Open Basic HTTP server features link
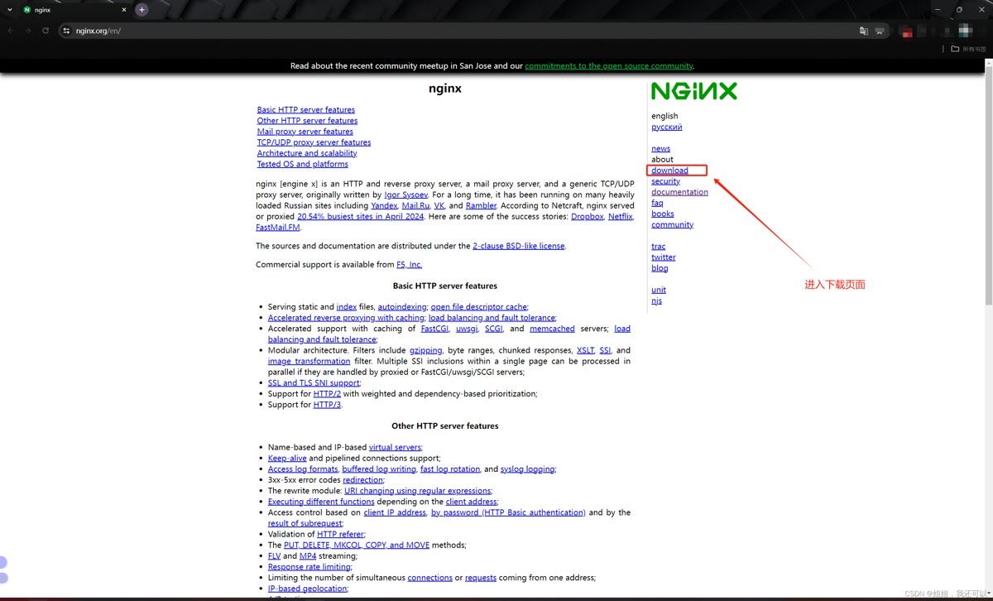Screen dimensions: 993x601 click(305, 109)
